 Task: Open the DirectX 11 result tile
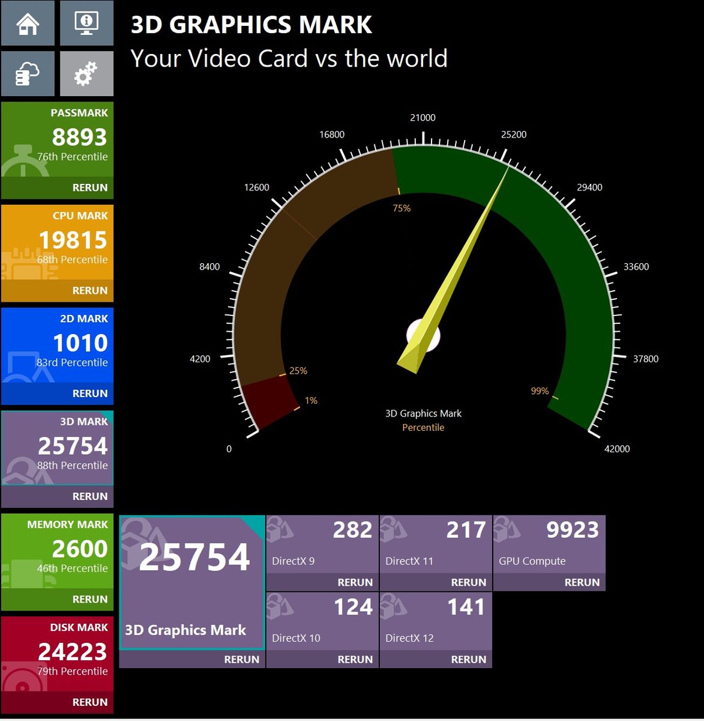(436, 544)
